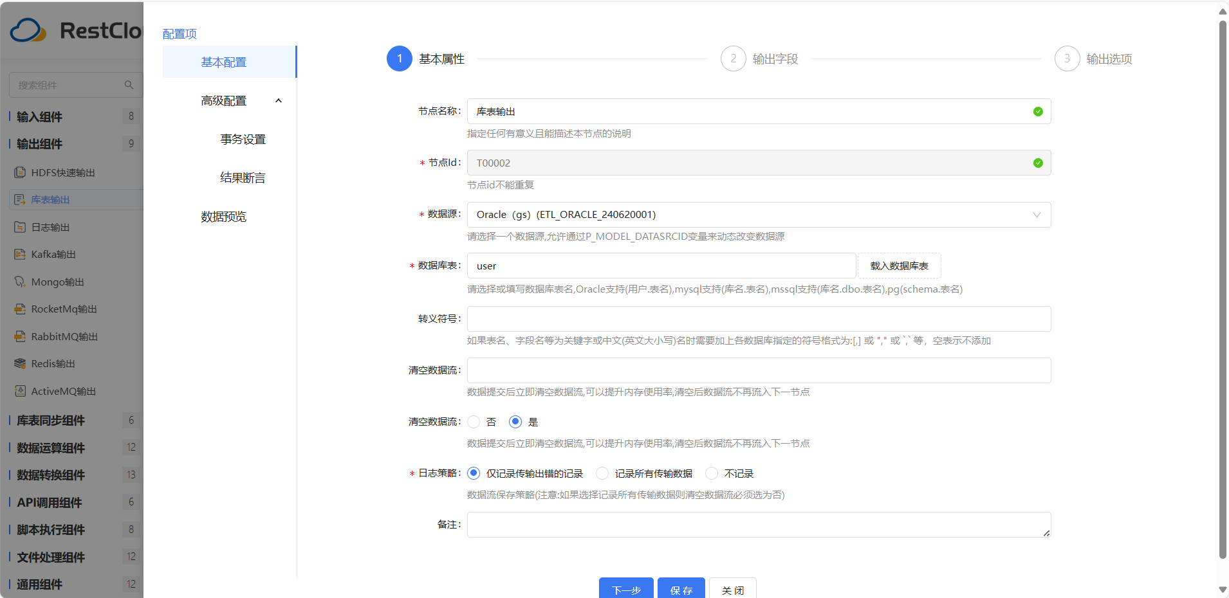The height and width of the screenshot is (598, 1229).
Task: Focus the 清空数据流 text input field
Action: (x=759, y=370)
